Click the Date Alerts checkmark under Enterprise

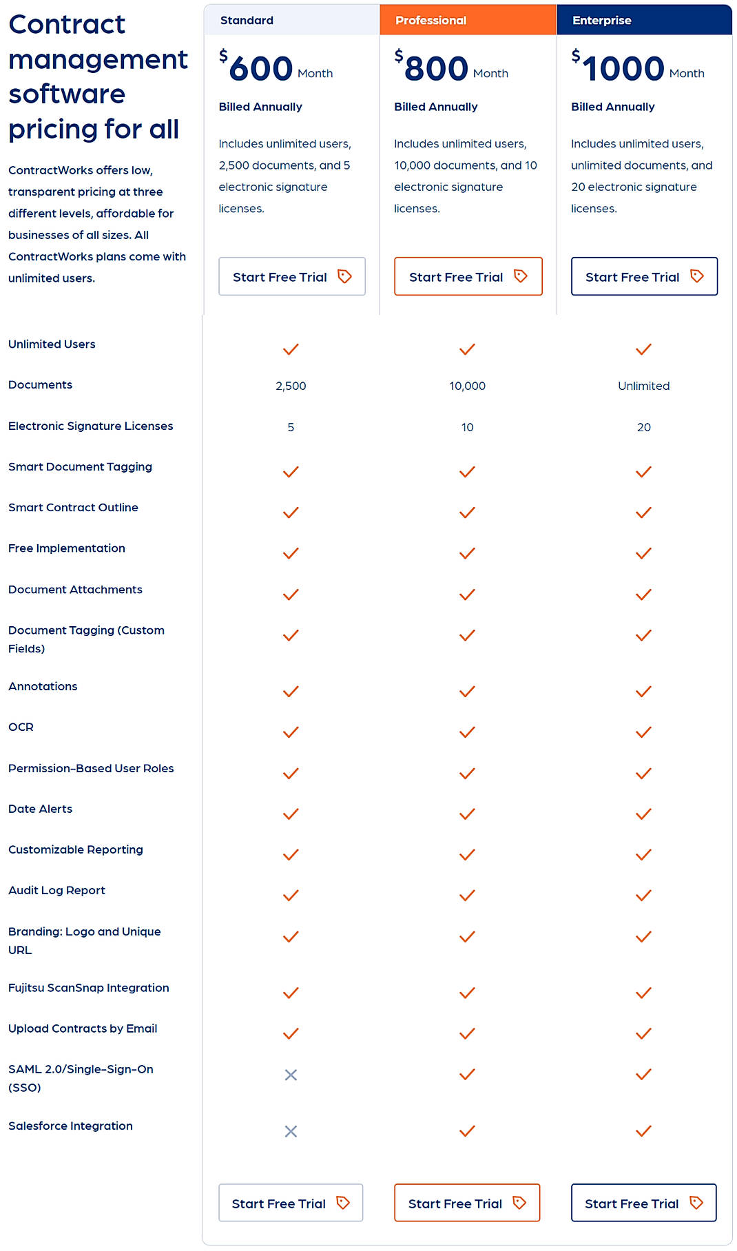643,814
